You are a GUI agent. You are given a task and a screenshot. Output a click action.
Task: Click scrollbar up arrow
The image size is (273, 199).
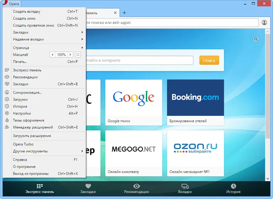(268, 31)
